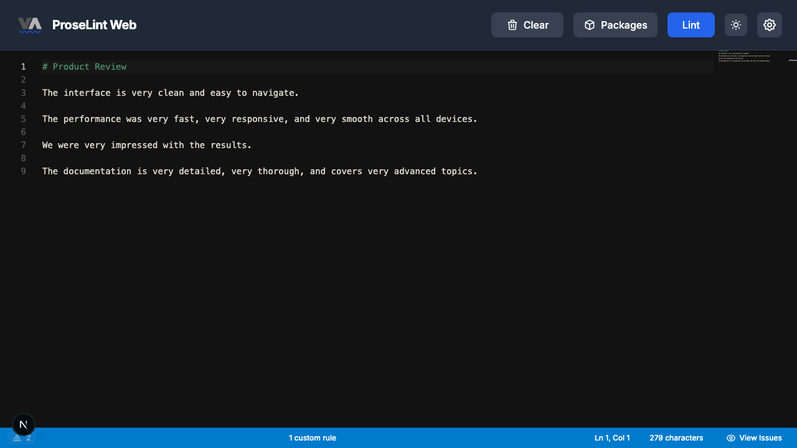This screenshot has height=448, width=797.
Task: Toggle light theme with the sun icon
Action: 736,25
